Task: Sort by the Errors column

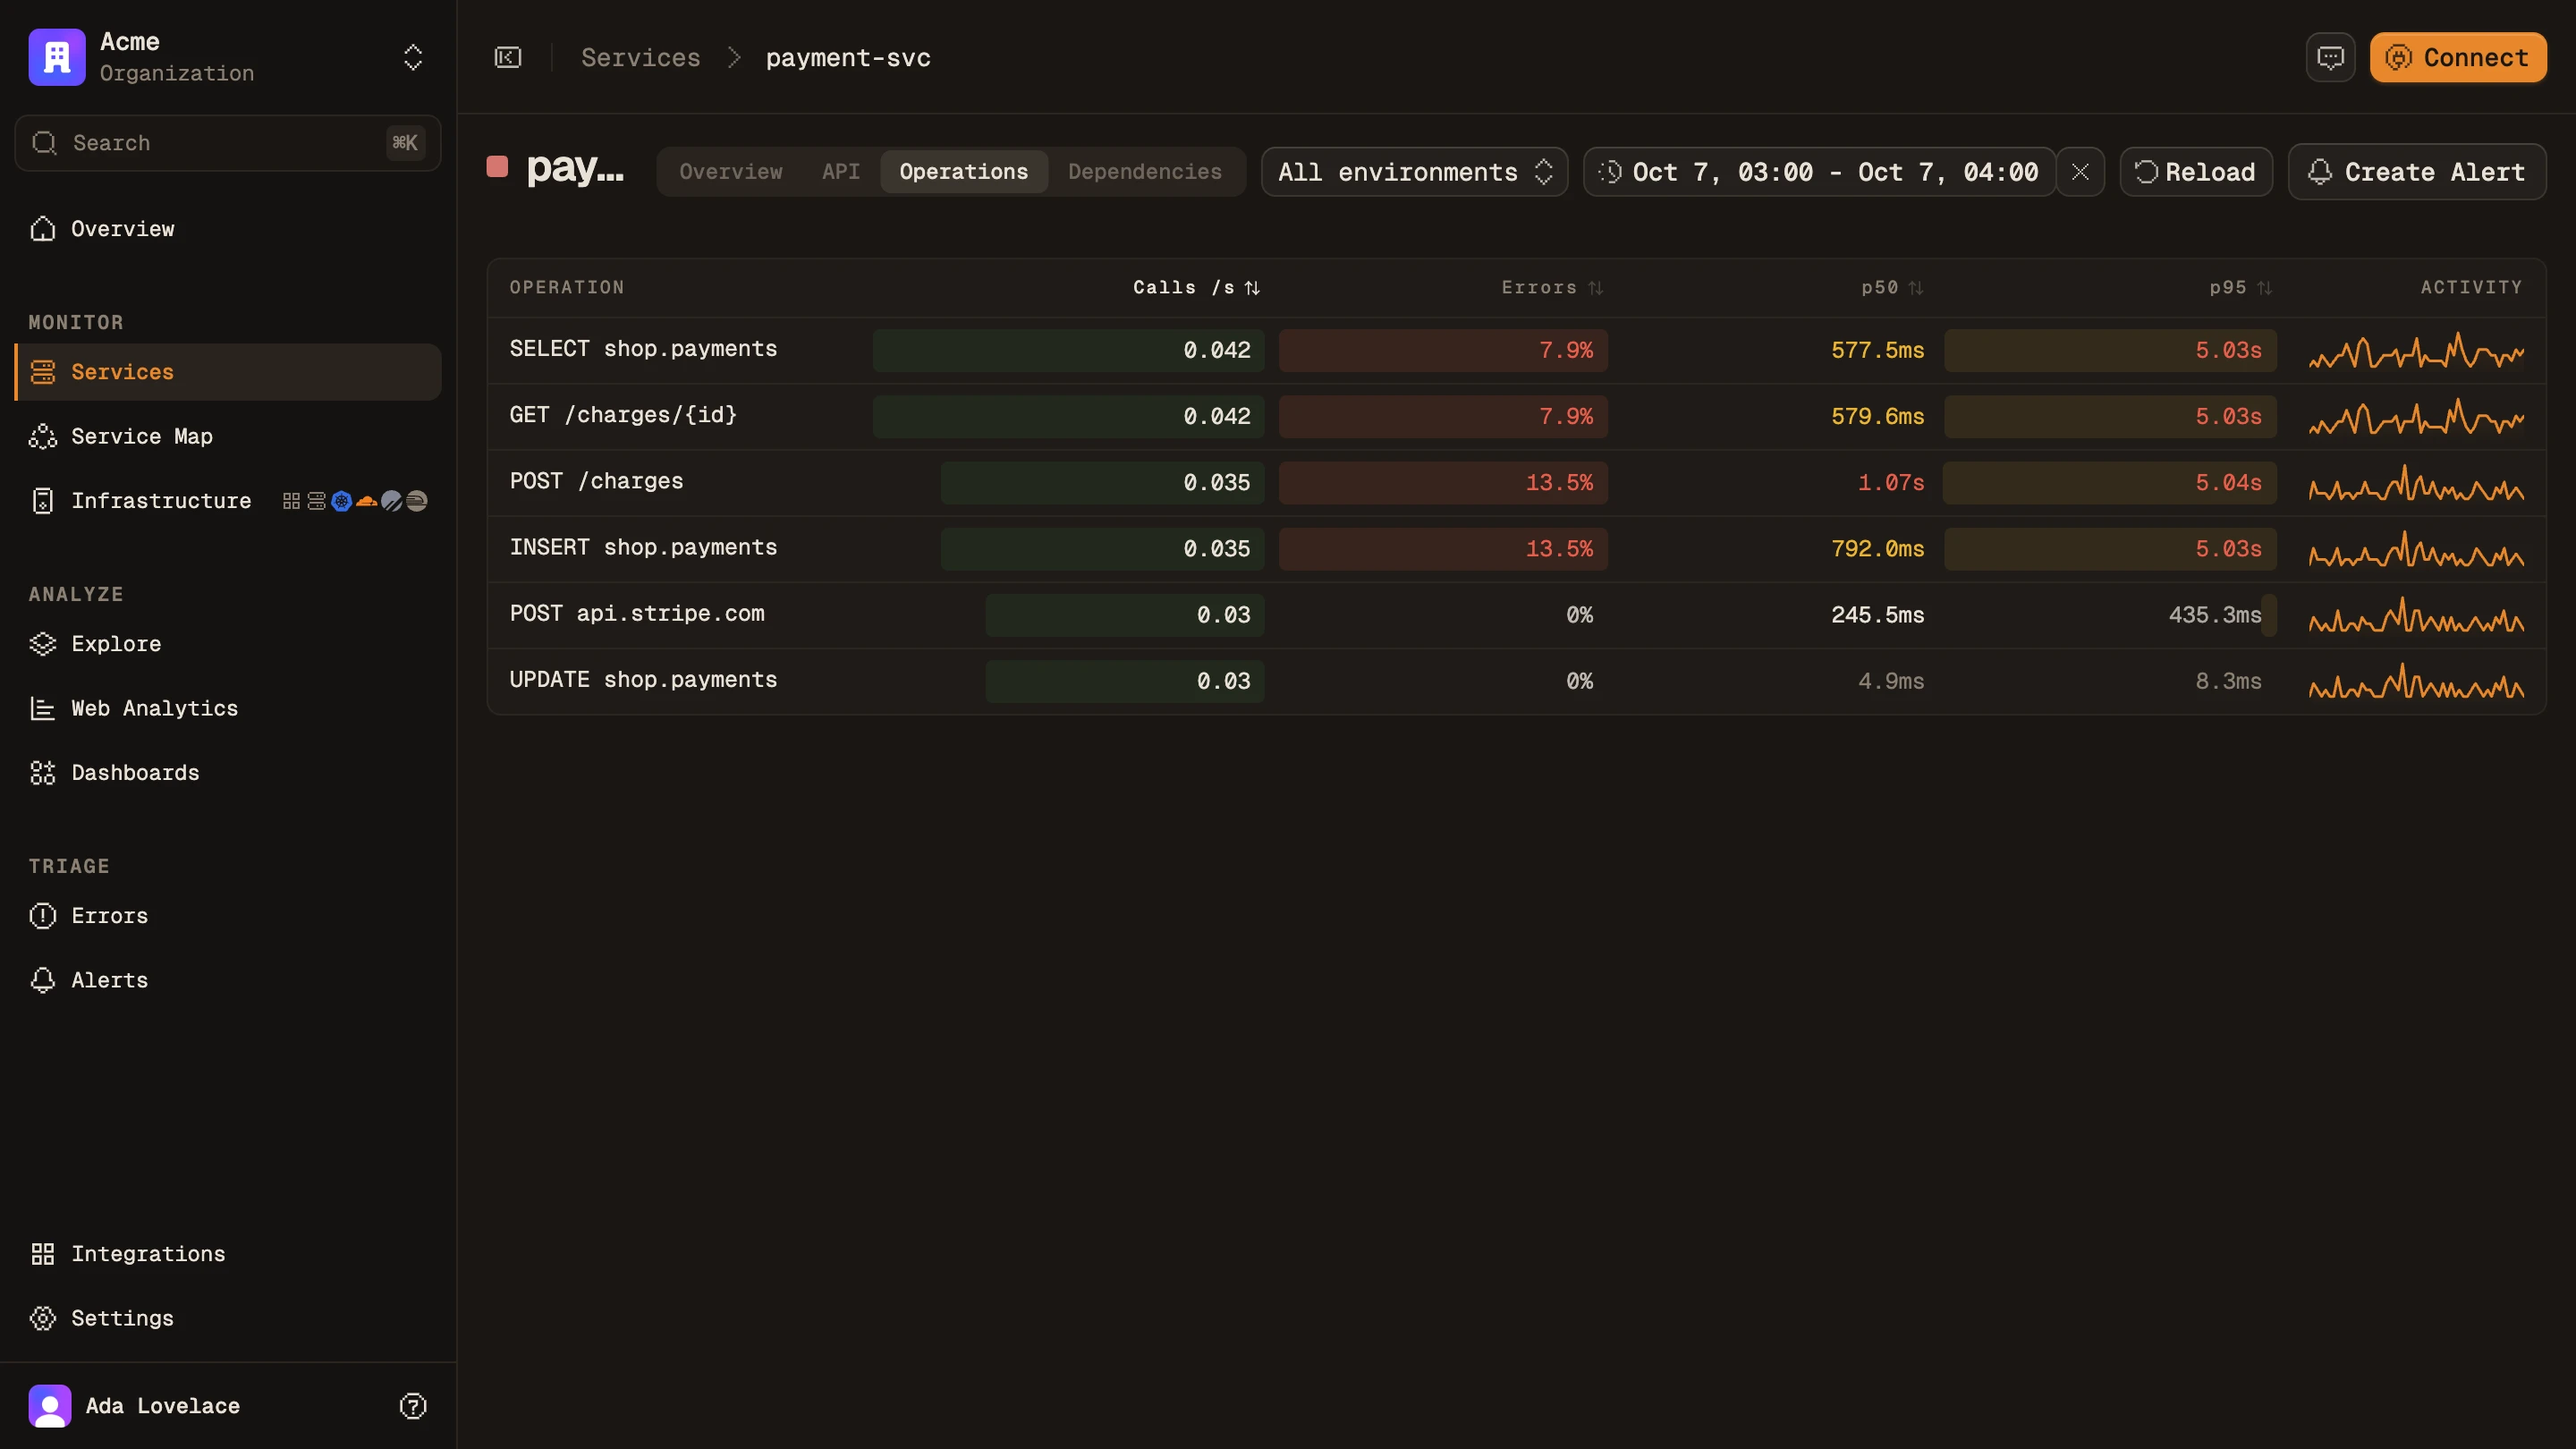Action: (x=1552, y=288)
